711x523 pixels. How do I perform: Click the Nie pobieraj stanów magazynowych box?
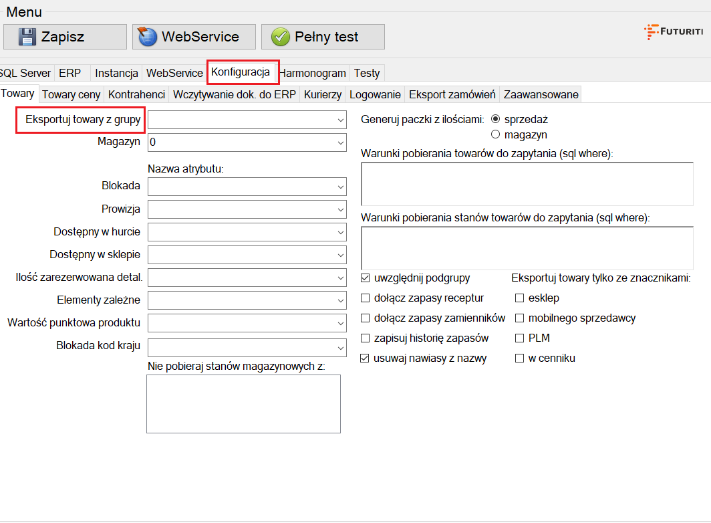click(x=243, y=403)
